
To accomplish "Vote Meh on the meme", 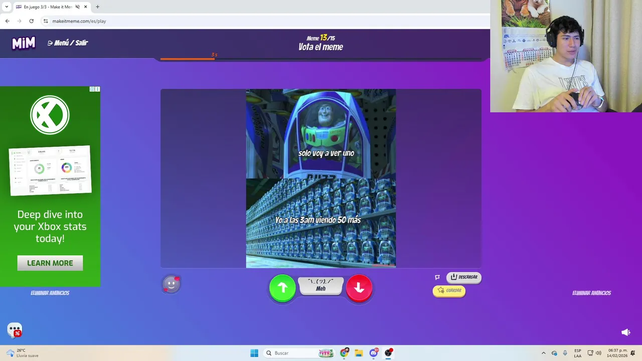I will tap(320, 286).
